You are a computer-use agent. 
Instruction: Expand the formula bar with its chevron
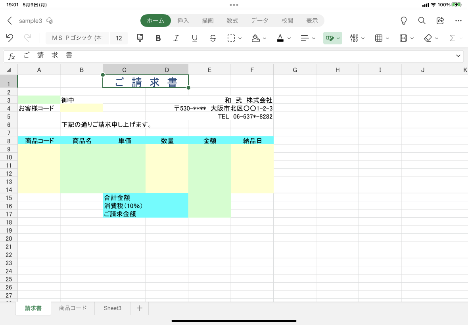pyautogui.click(x=458, y=55)
